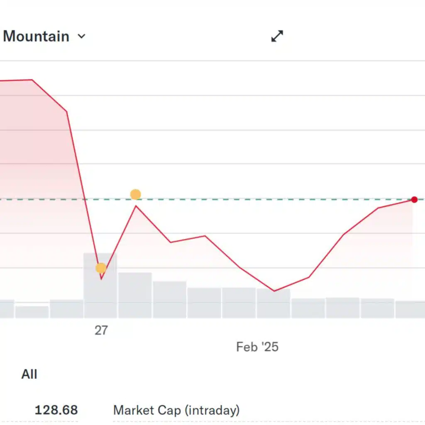The image size is (425, 425).
Task: Click the Feb '25 axis label
Action: [257, 347]
